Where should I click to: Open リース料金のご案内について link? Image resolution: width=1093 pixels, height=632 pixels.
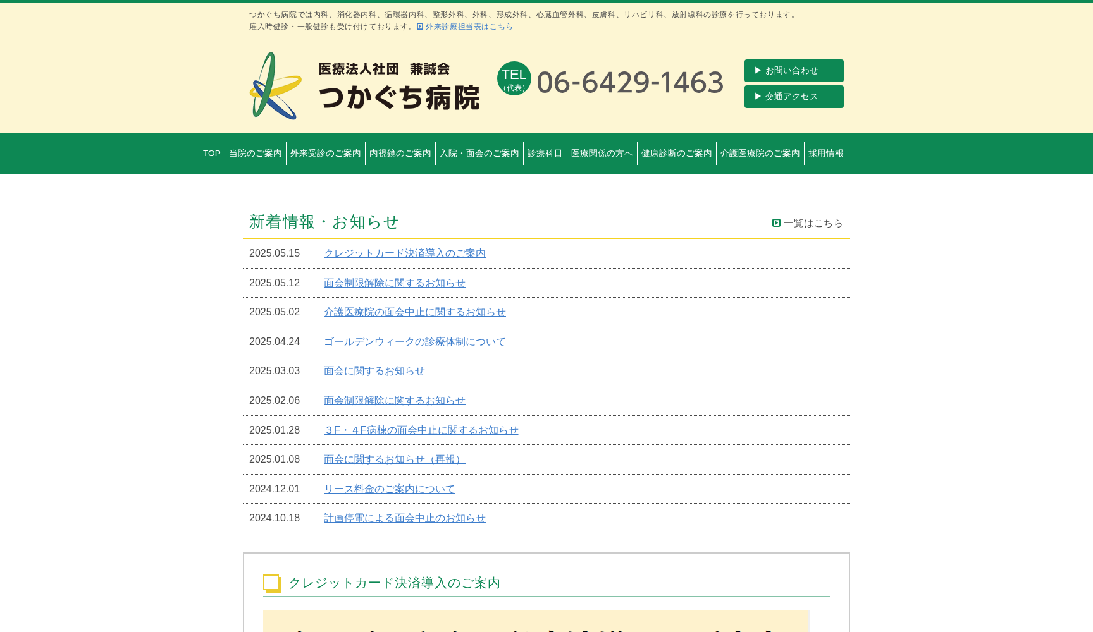(389, 489)
